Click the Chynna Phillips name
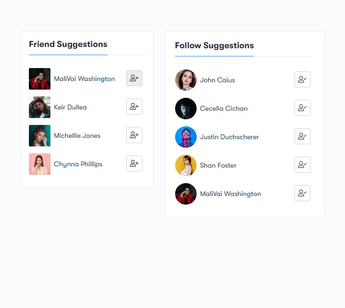 click(x=78, y=164)
